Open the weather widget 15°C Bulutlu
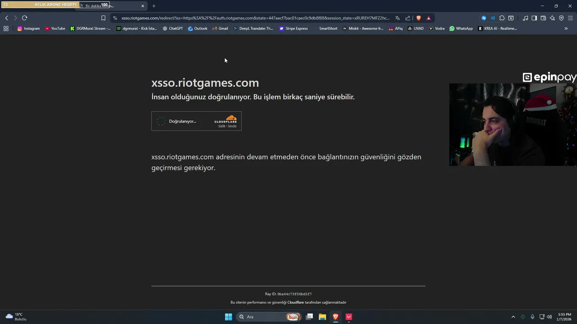The height and width of the screenshot is (324, 577). (x=16, y=317)
